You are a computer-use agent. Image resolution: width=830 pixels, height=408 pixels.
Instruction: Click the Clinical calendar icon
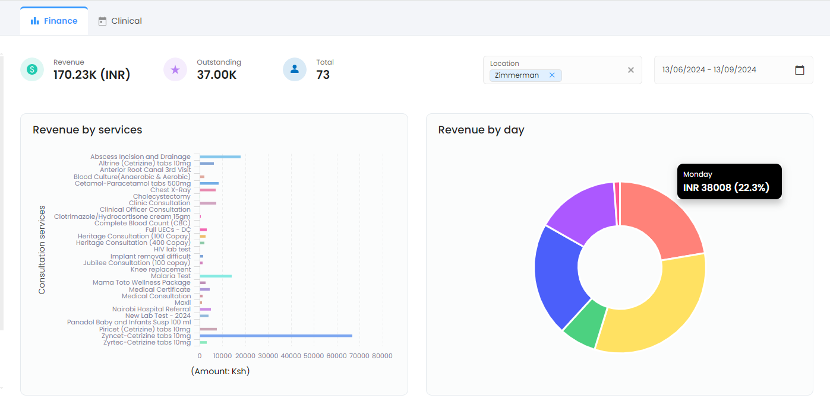point(102,21)
